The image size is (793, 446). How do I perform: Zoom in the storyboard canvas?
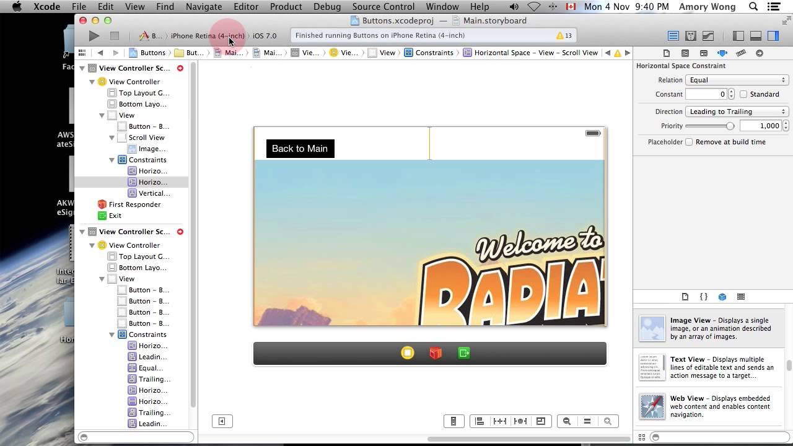coord(608,421)
